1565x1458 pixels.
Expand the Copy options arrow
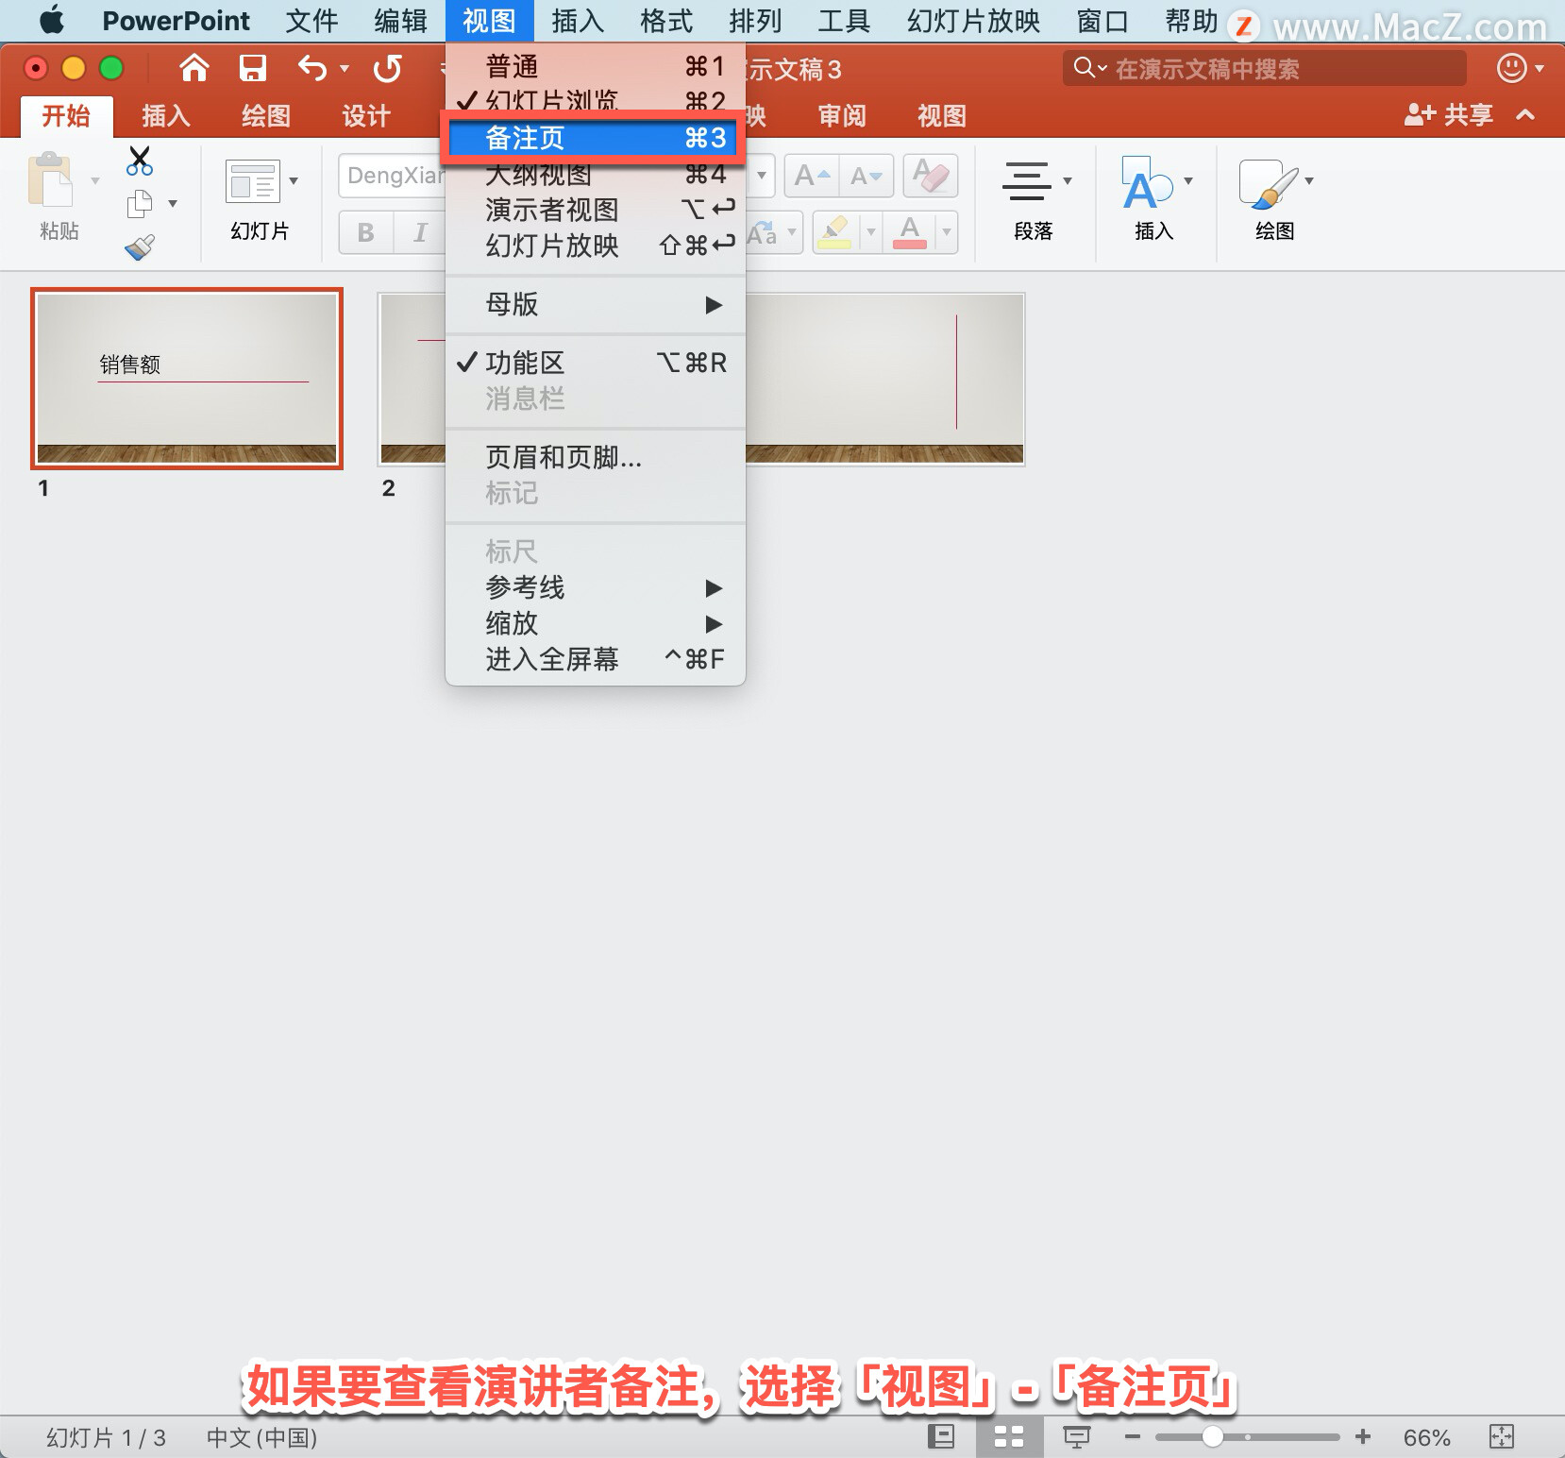(173, 204)
